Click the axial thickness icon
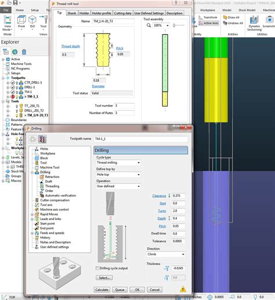This screenshot has width=275, height=300. pyautogui.click(x=167, y=278)
